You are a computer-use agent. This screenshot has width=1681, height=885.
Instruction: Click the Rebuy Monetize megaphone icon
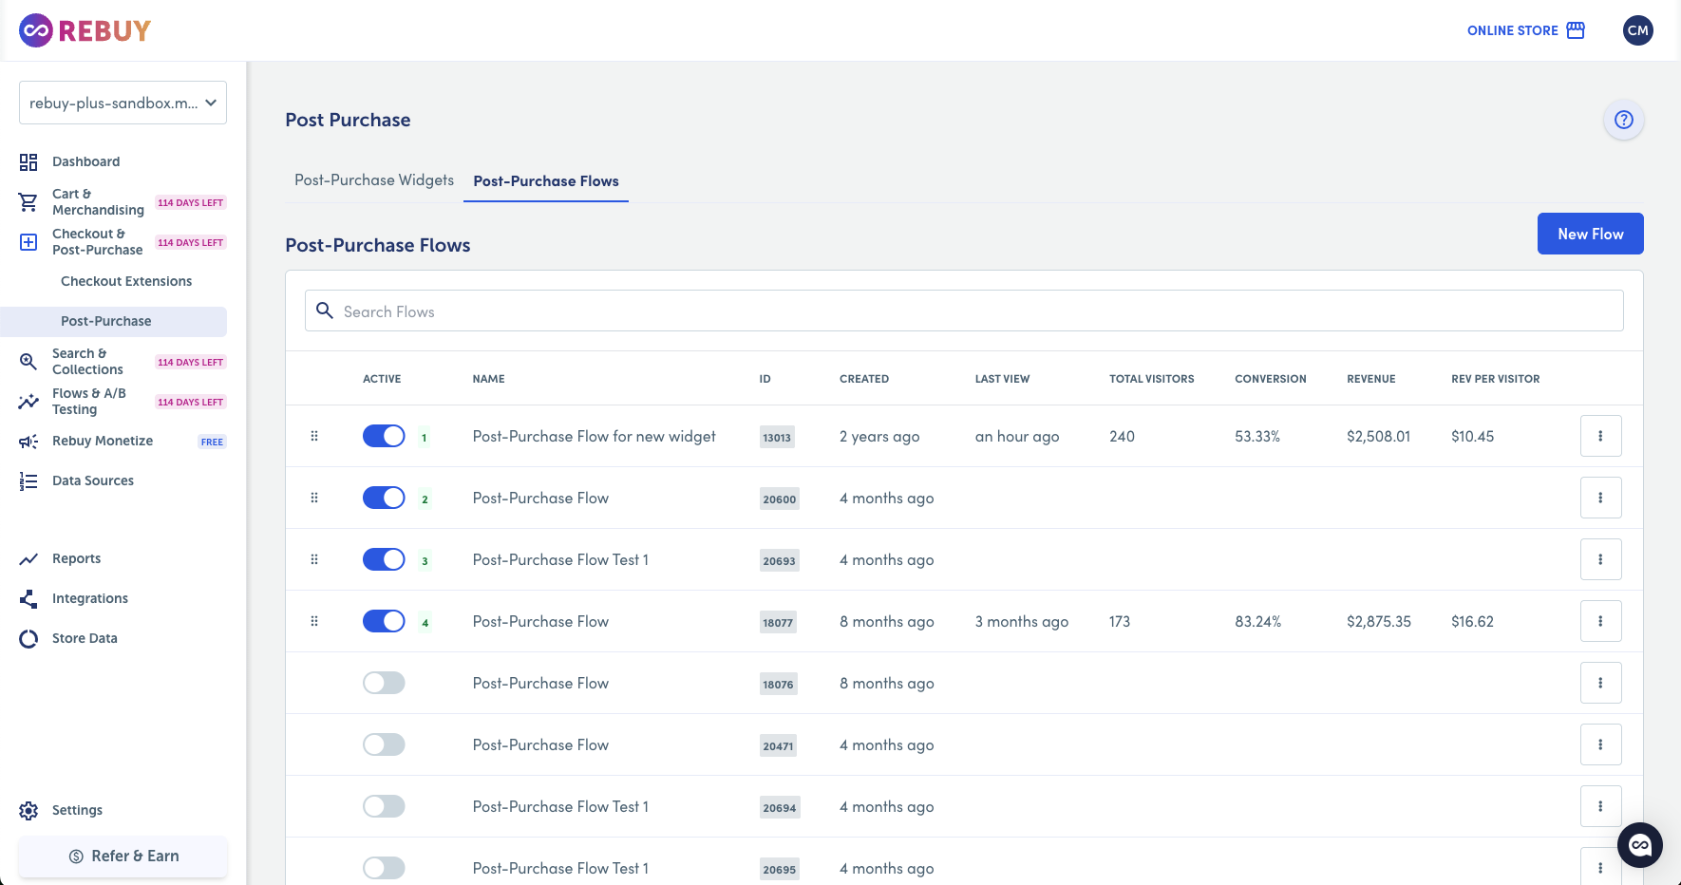tap(28, 440)
